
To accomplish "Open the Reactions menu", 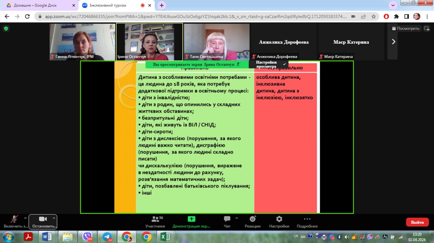I will tap(253, 219).
